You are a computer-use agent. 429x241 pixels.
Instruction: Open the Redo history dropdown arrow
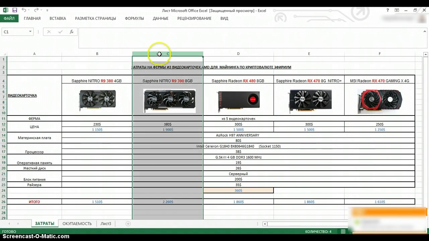coord(41,10)
